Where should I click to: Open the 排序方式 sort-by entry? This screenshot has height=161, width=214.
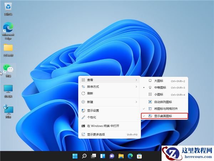coord(109,87)
